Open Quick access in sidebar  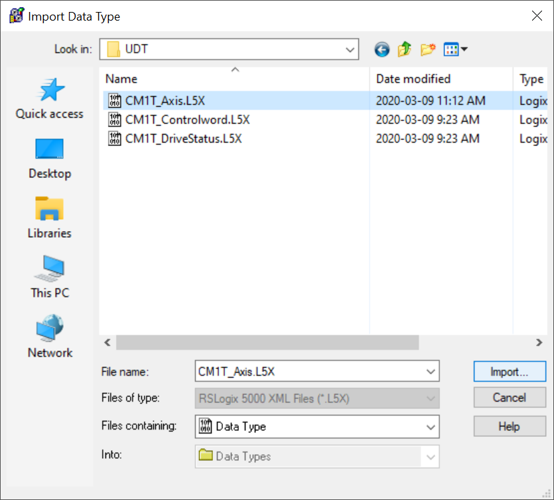point(50,99)
